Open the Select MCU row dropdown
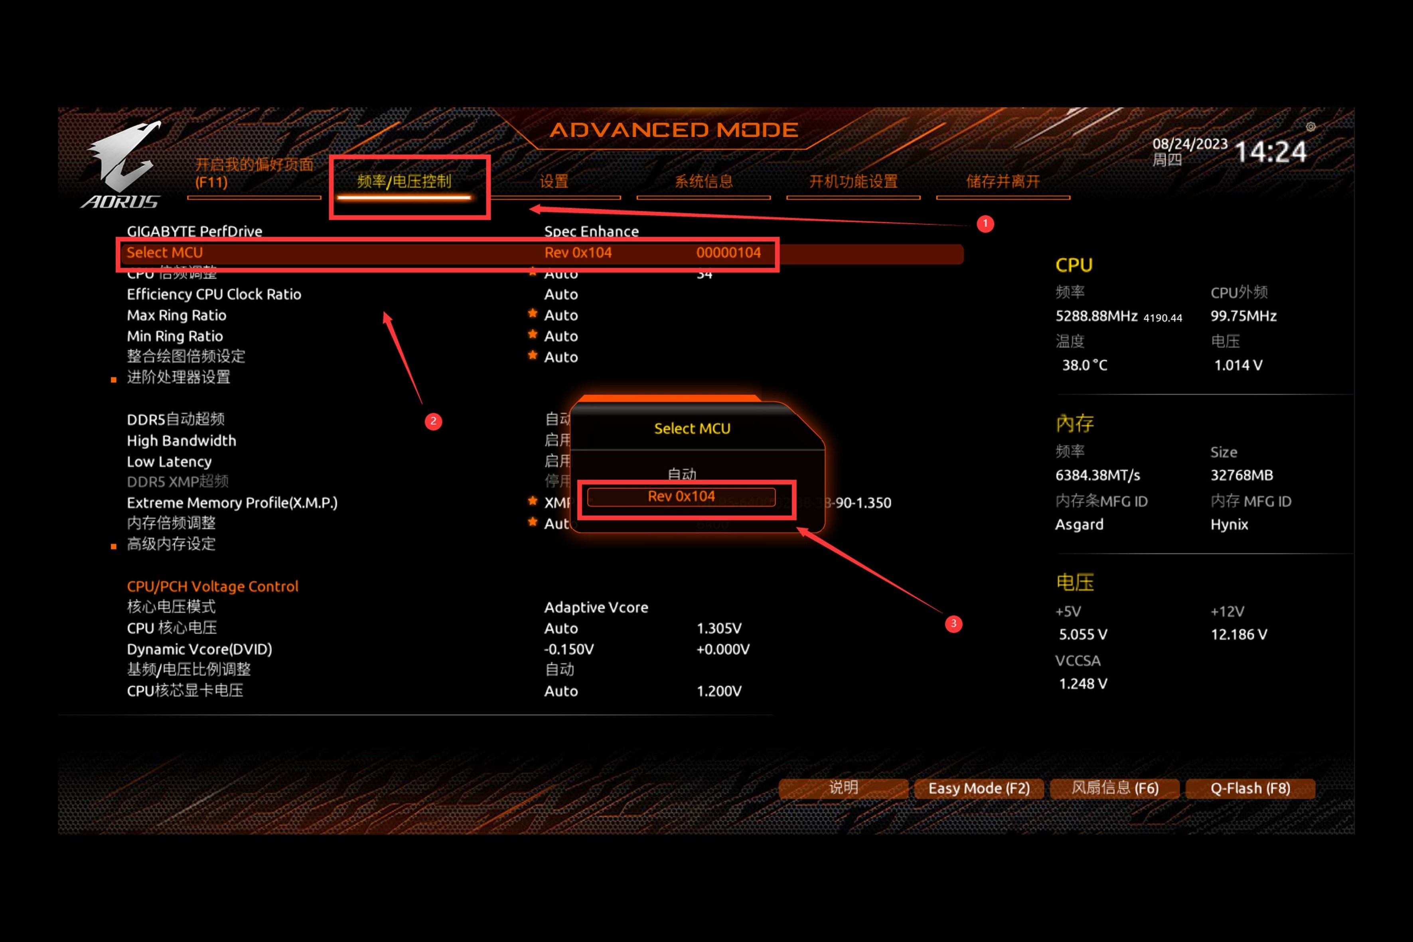Viewport: 1413px width, 942px height. [577, 253]
